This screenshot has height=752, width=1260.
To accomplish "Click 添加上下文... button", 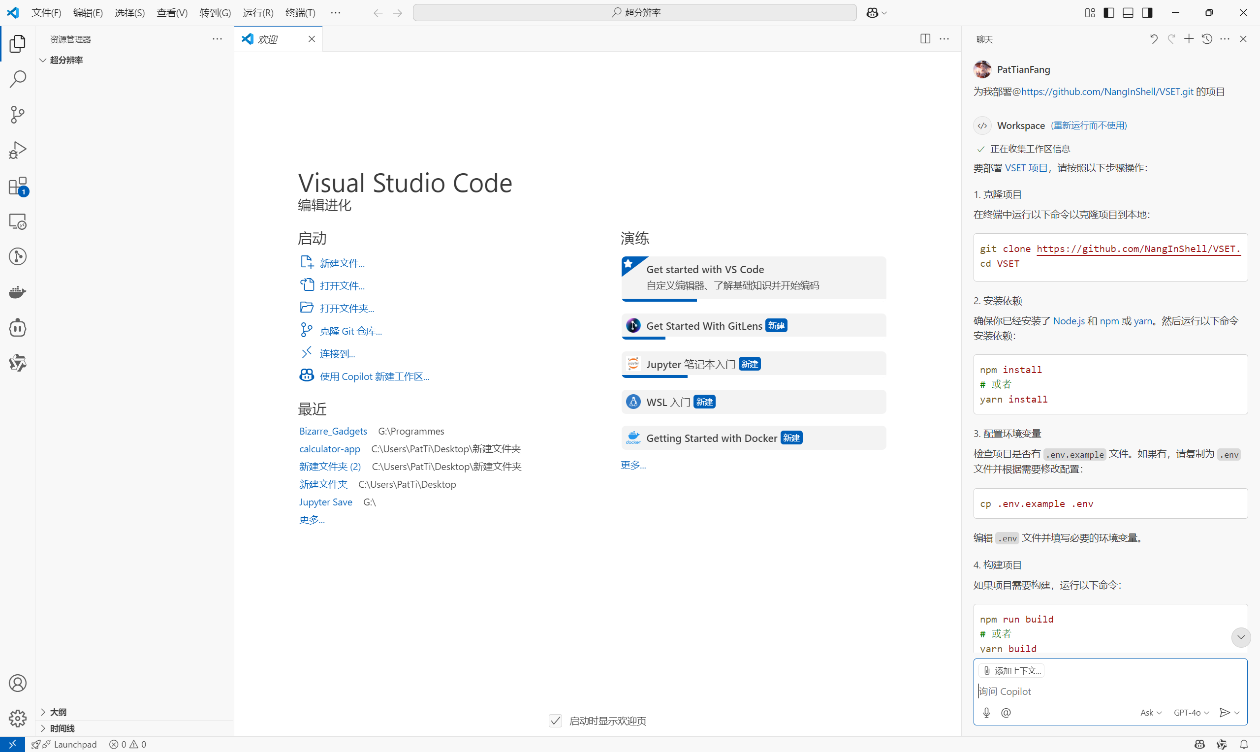I will tap(1012, 670).
